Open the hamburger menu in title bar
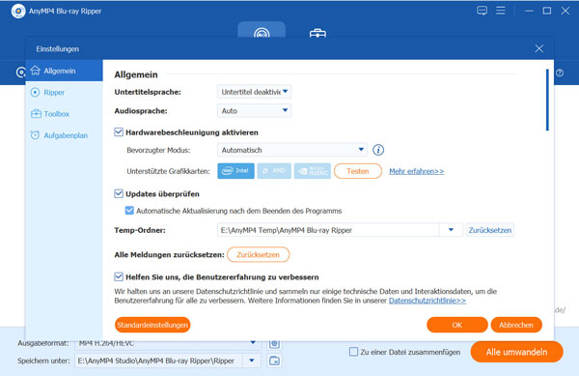This screenshot has width=579, height=376. pyautogui.click(x=501, y=11)
